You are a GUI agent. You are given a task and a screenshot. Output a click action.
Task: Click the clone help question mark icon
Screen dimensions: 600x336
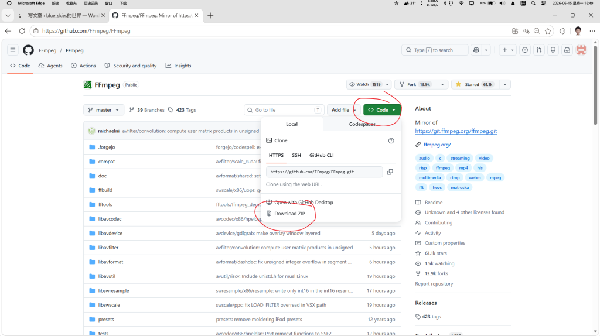(x=391, y=140)
